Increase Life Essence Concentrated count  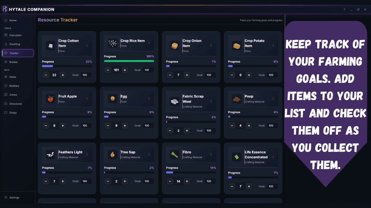point(249,186)
